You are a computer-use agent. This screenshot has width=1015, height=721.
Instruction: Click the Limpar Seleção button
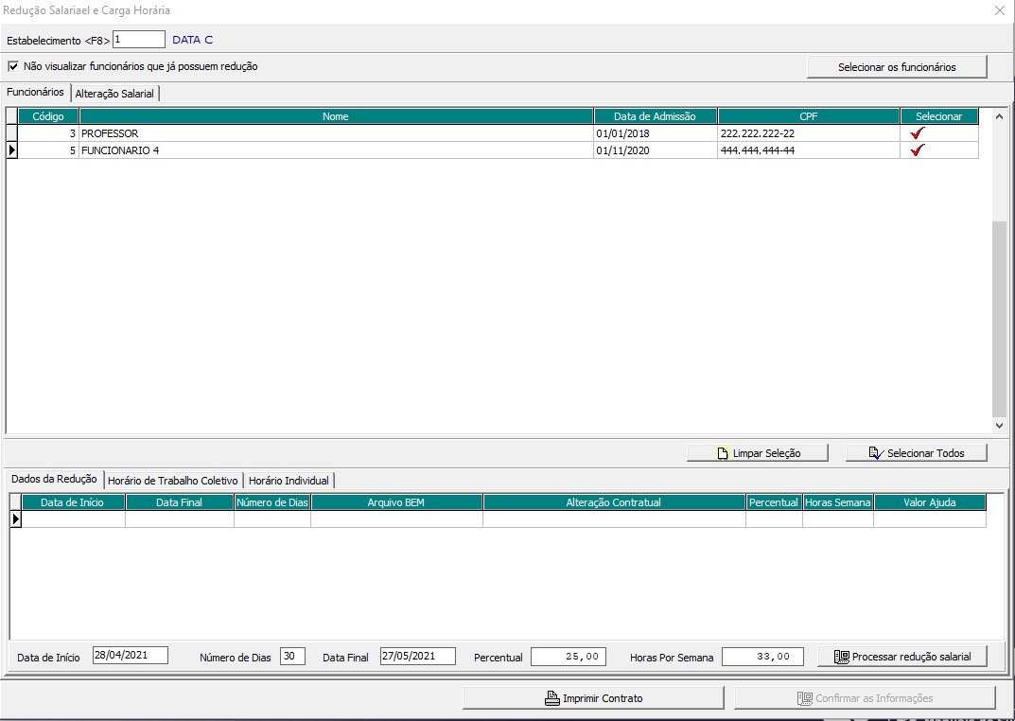[758, 453]
